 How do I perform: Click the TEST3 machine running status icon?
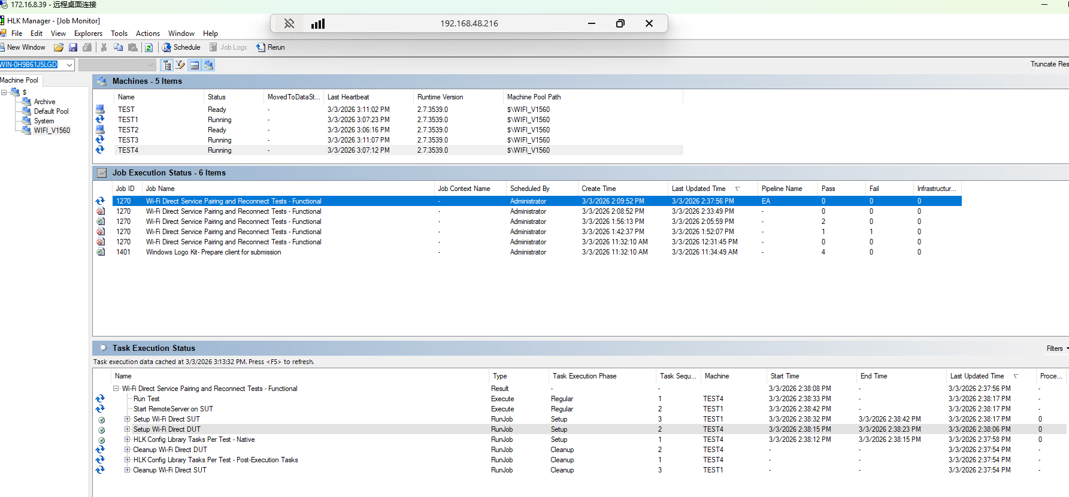[100, 140]
